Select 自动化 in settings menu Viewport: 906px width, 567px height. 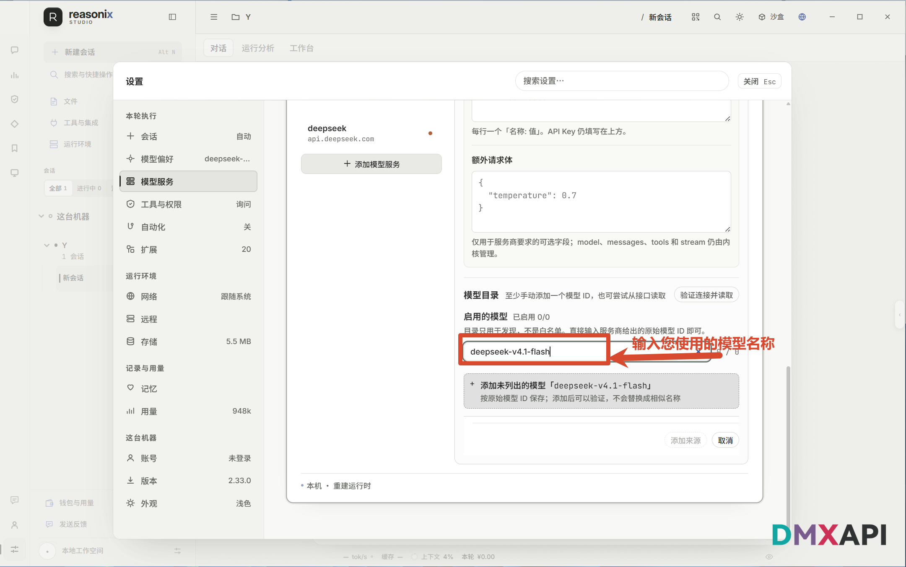pyautogui.click(x=188, y=227)
